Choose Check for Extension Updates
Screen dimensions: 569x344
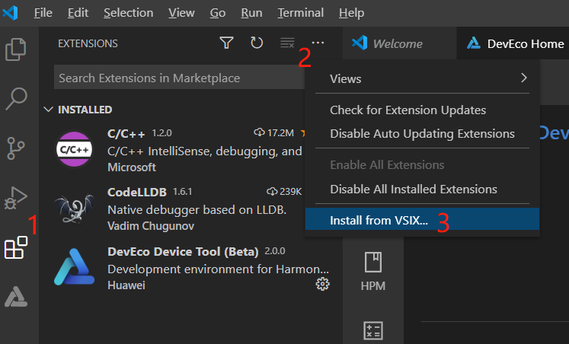408,110
